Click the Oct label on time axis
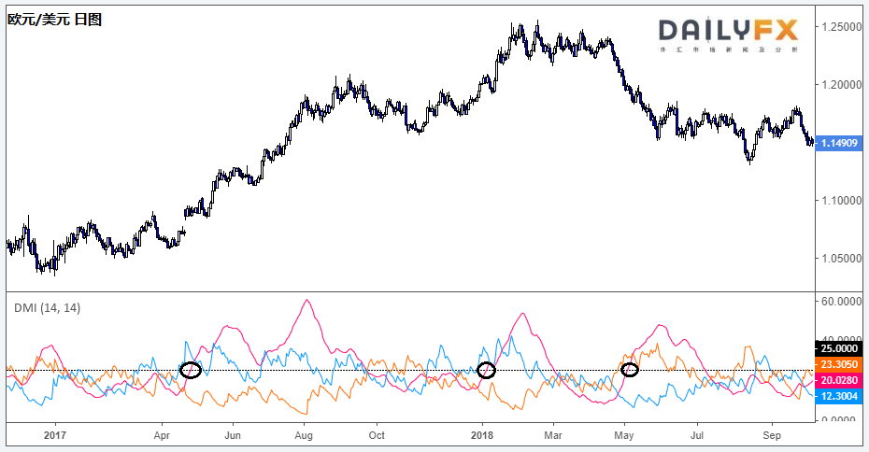869x452 pixels. pos(376,435)
